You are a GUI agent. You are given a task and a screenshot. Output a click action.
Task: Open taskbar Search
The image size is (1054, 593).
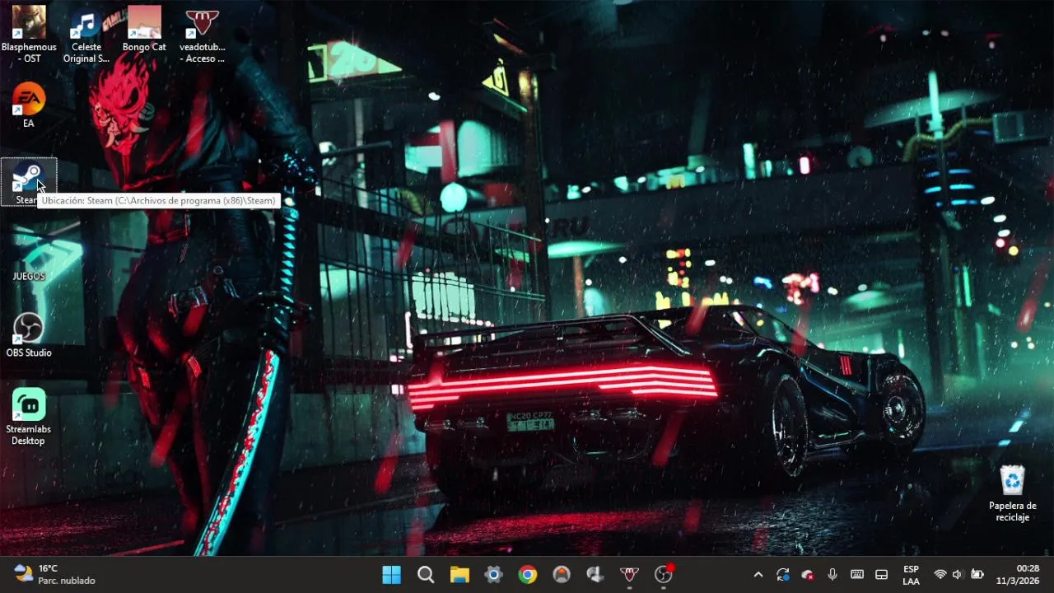point(426,575)
